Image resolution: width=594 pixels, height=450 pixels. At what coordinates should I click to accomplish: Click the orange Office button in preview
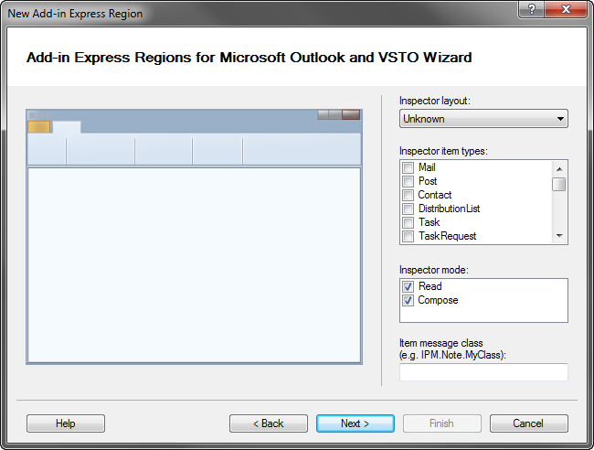(x=39, y=126)
